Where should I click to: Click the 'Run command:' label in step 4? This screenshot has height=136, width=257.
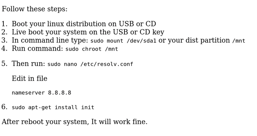(x=37, y=48)
